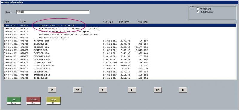Select the Windows Version NT 6.1 row
This screenshot has width=239, height=110.
[x=120, y=35]
